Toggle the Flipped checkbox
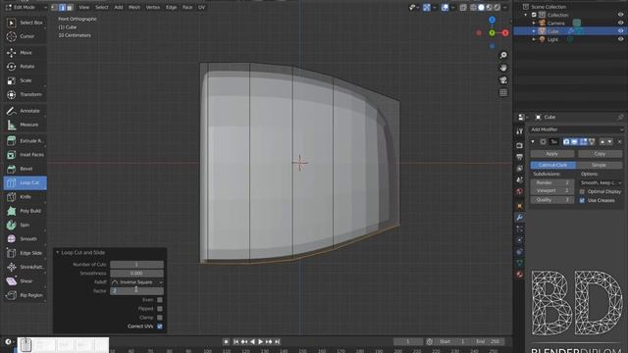This screenshot has width=628, height=353. tap(160, 309)
